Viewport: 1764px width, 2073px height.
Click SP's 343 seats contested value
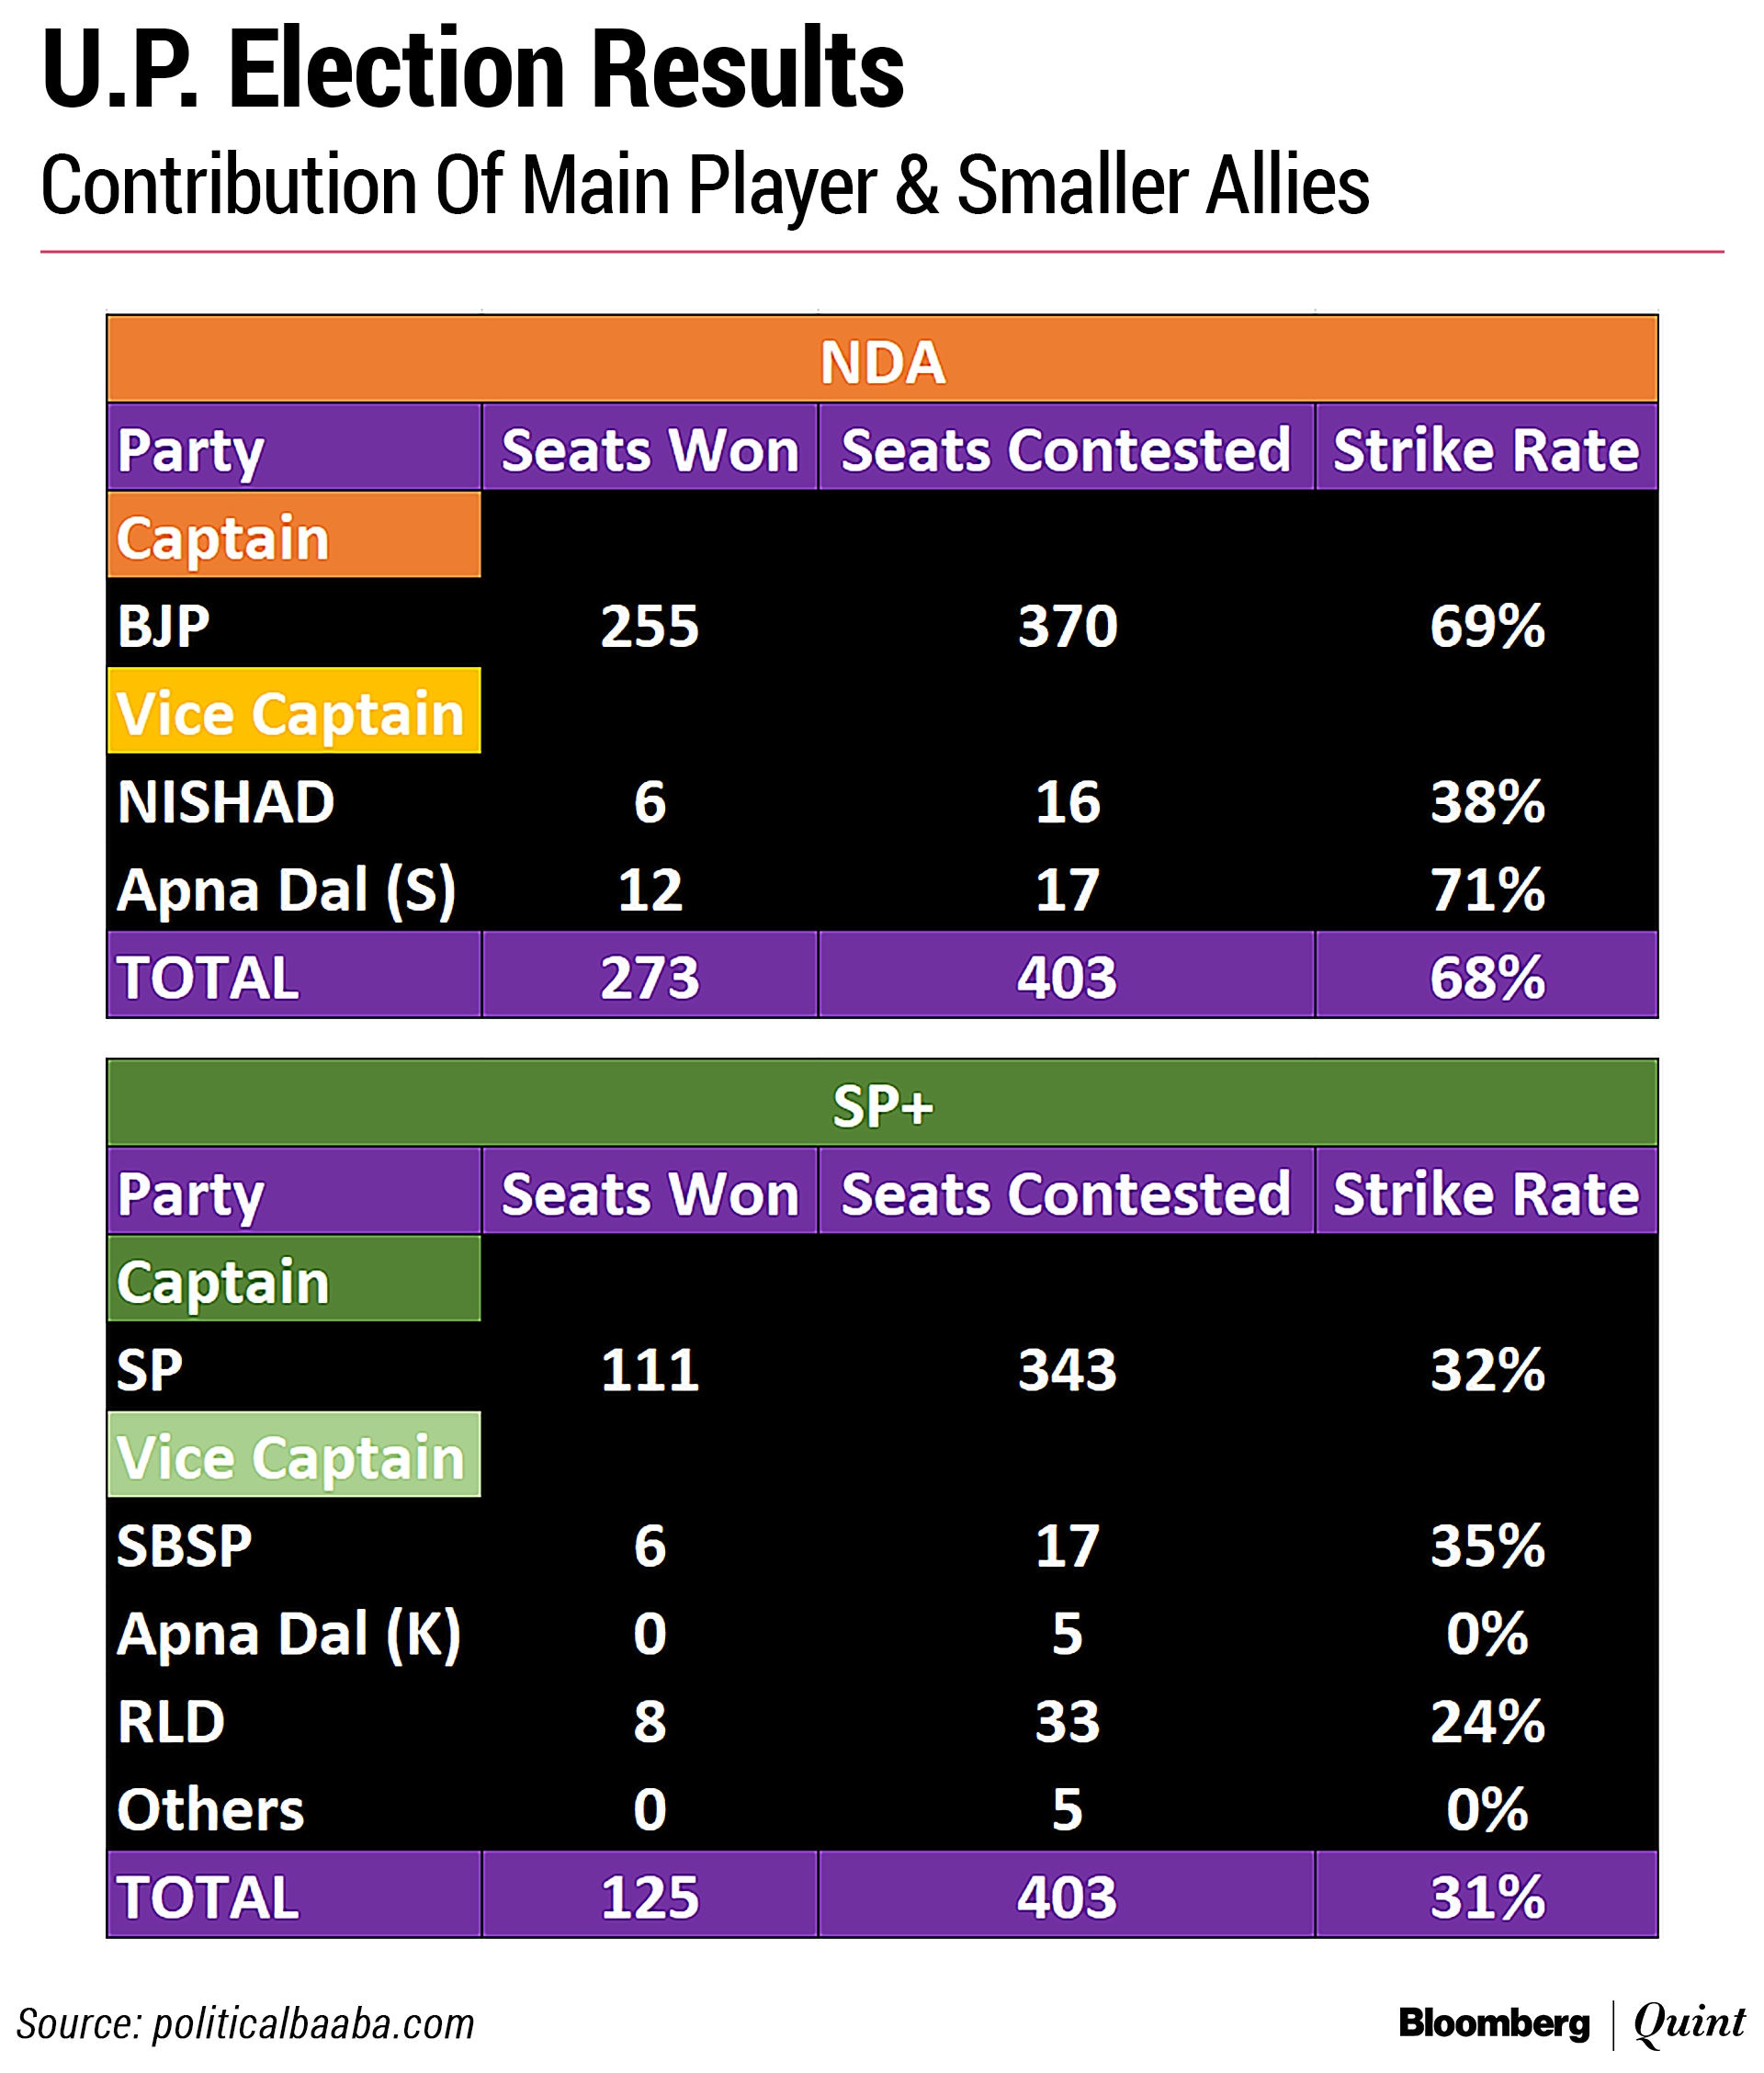1066,1369
